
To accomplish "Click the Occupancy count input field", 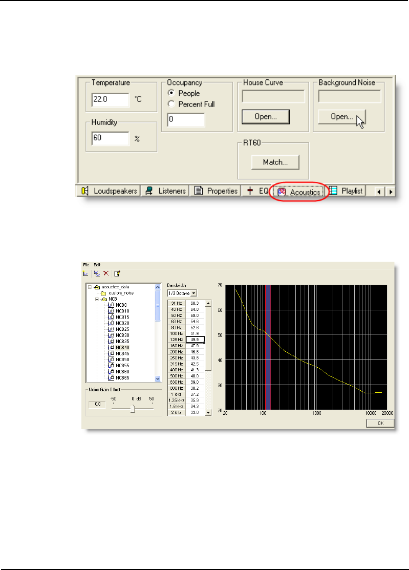I will [x=186, y=119].
